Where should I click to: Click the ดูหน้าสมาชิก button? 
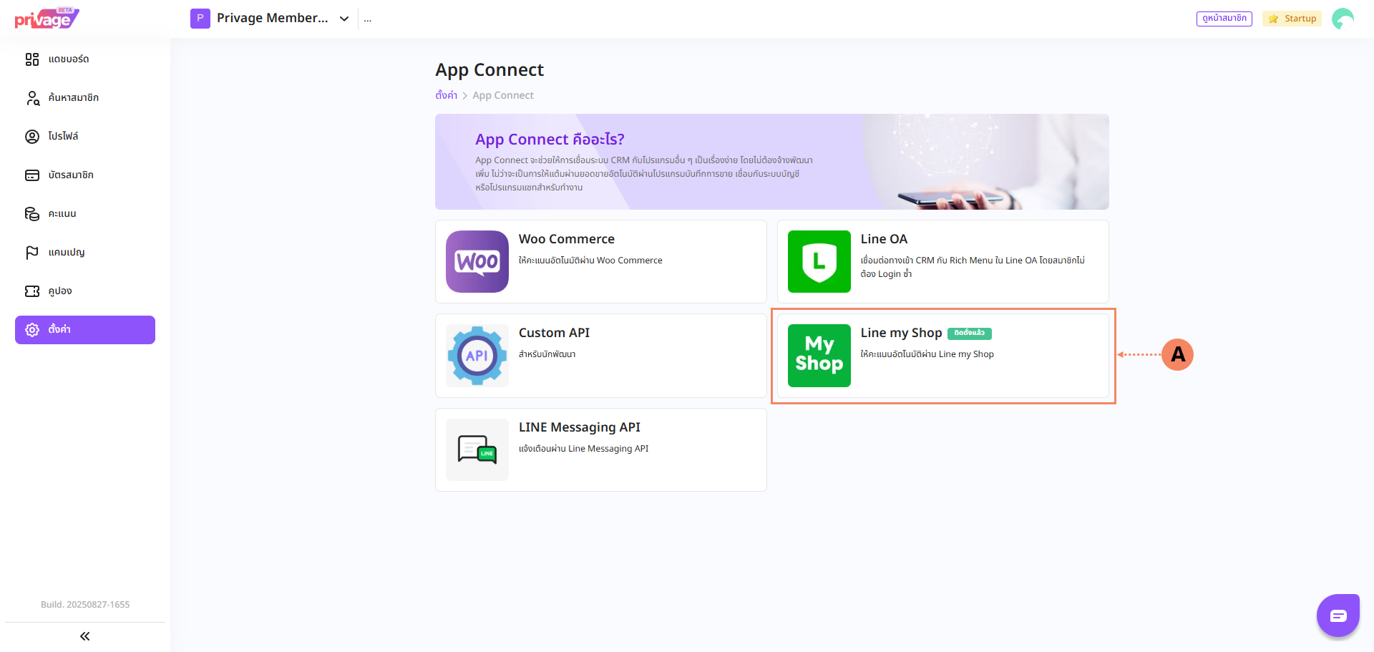point(1224,19)
